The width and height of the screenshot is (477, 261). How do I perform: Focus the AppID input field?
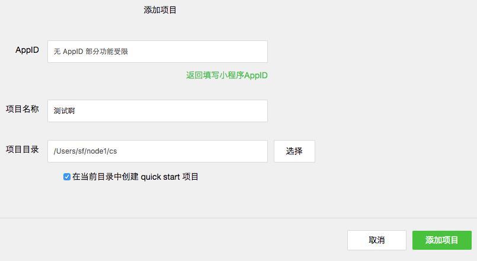pos(158,52)
